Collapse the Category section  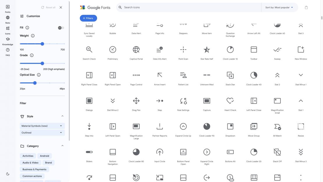[62, 145]
